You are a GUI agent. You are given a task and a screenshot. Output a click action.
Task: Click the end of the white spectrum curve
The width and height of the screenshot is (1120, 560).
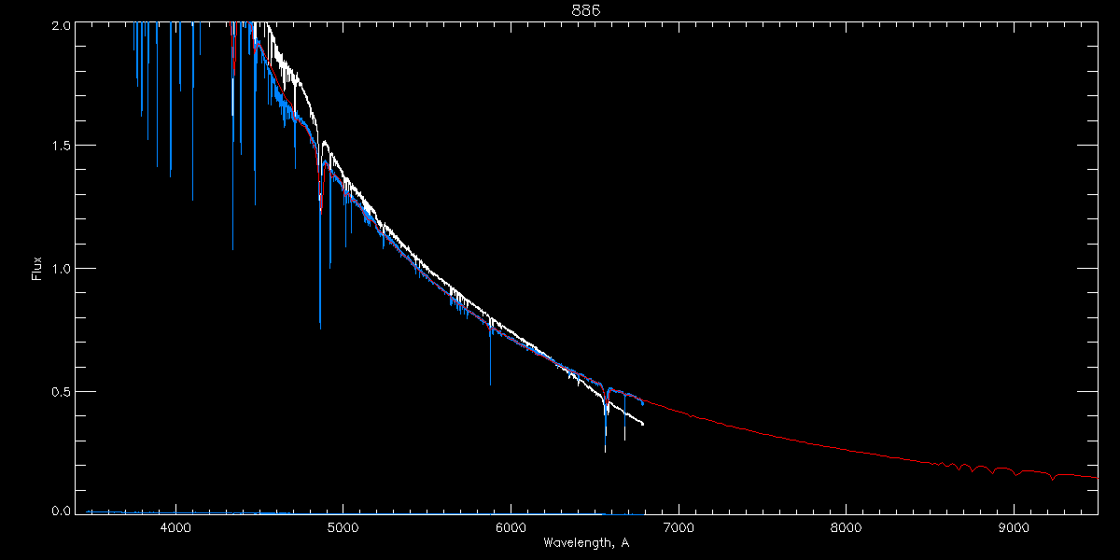tap(642, 424)
